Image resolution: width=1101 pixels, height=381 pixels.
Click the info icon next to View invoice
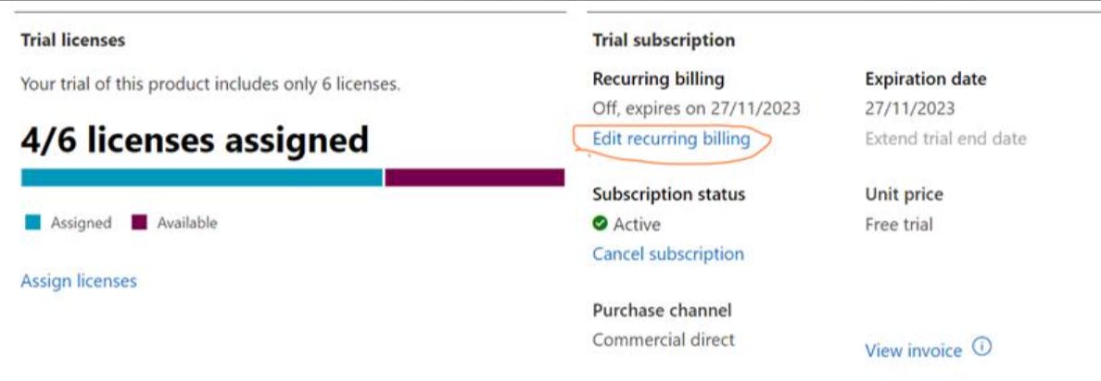982,348
